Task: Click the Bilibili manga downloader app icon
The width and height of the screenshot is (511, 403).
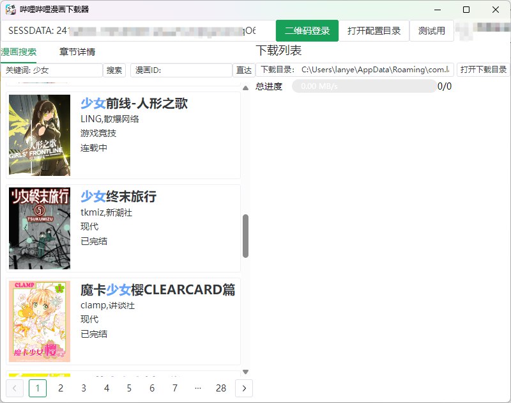Action: coord(10,10)
